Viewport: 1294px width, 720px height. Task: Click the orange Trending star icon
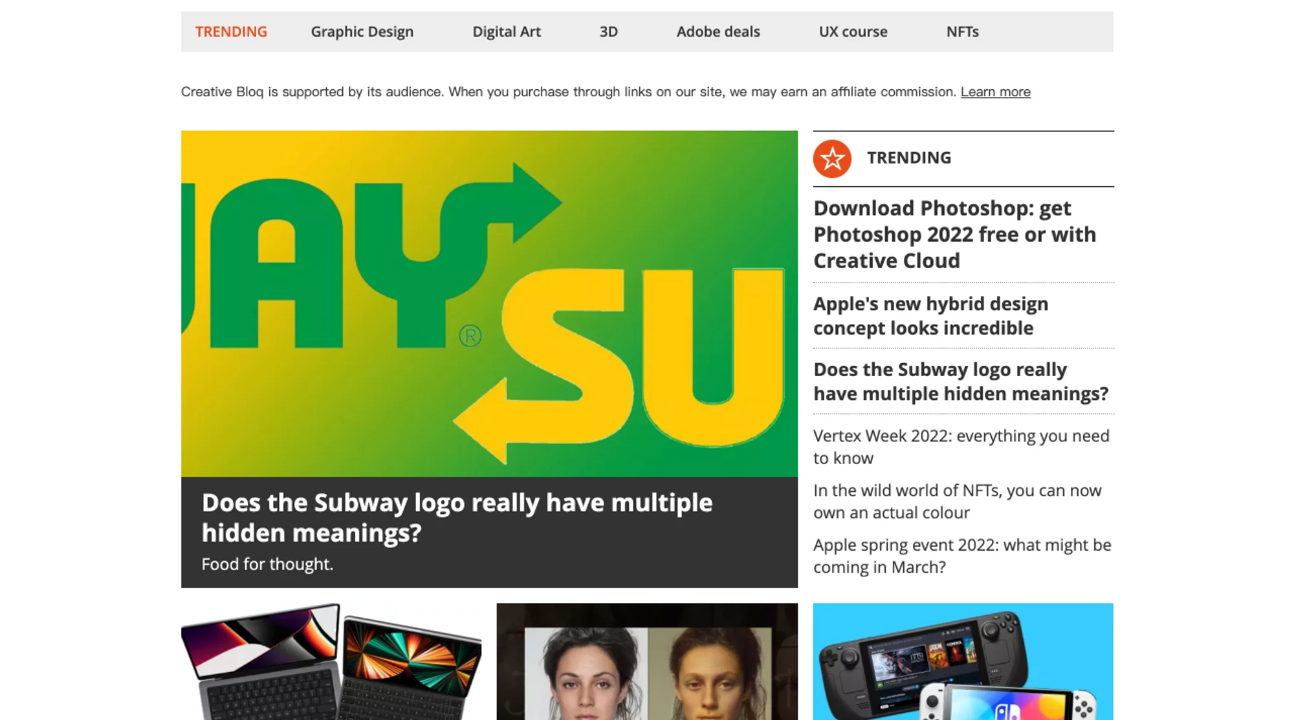click(x=832, y=159)
